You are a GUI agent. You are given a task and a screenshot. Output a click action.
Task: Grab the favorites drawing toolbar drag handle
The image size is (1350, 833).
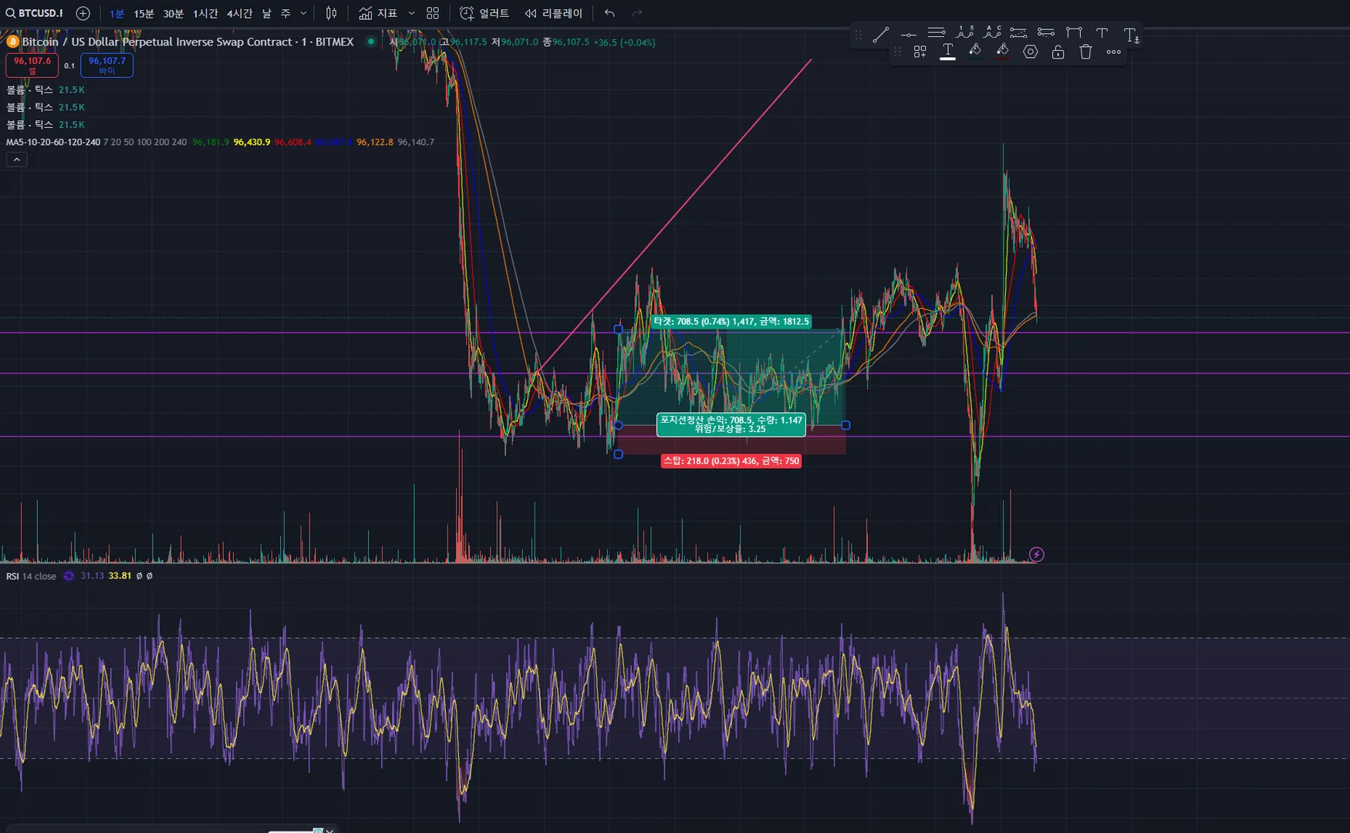coord(858,35)
